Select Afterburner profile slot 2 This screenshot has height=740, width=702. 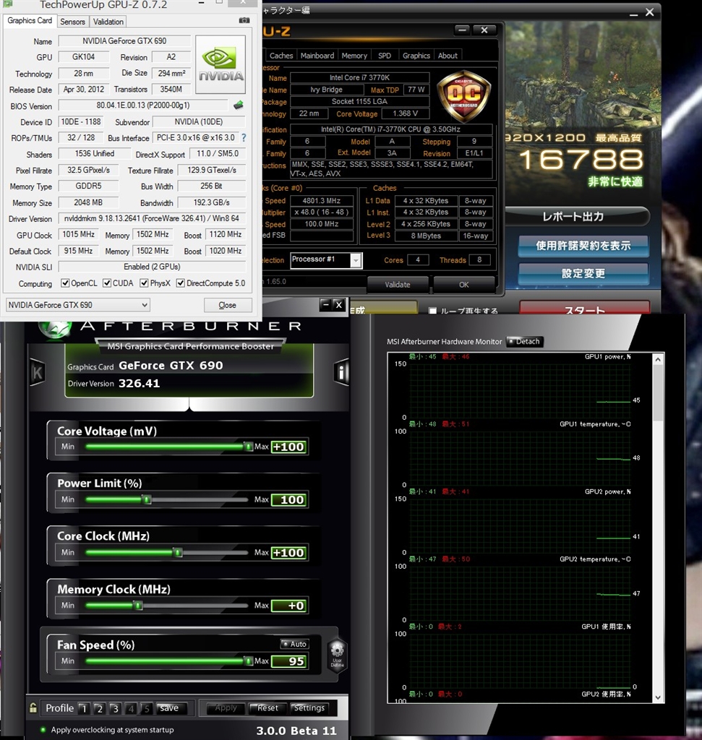click(99, 708)
